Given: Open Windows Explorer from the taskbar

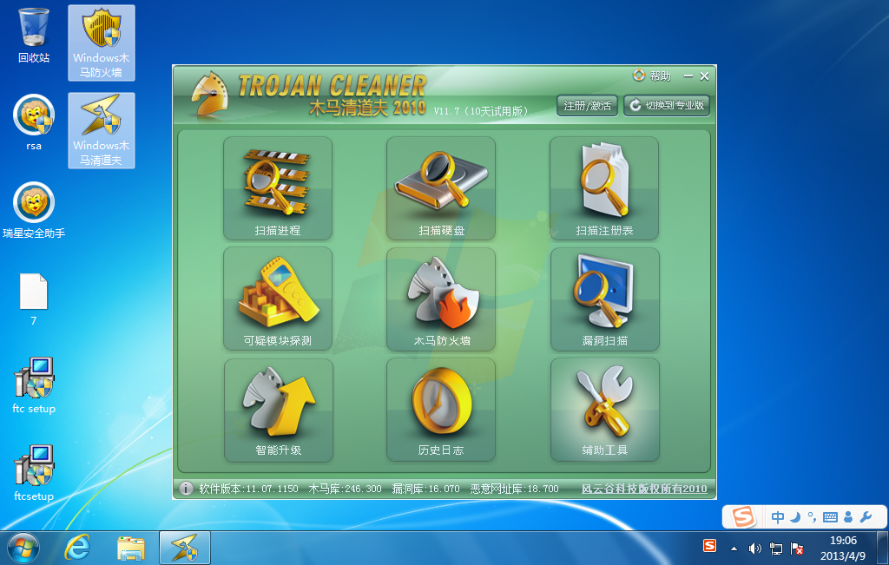Looking at the screenshot, I should pyautogui.click(x=131, y=548).
